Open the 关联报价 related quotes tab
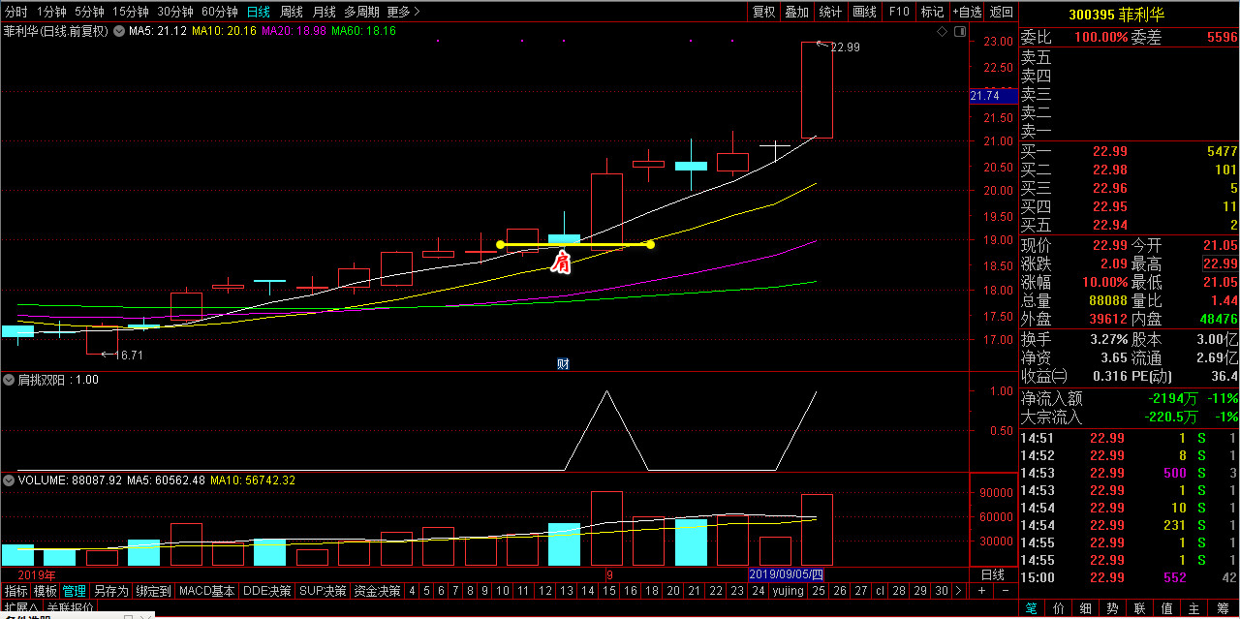This screenshot has width=1240, height=619. (x=71, y=607)
